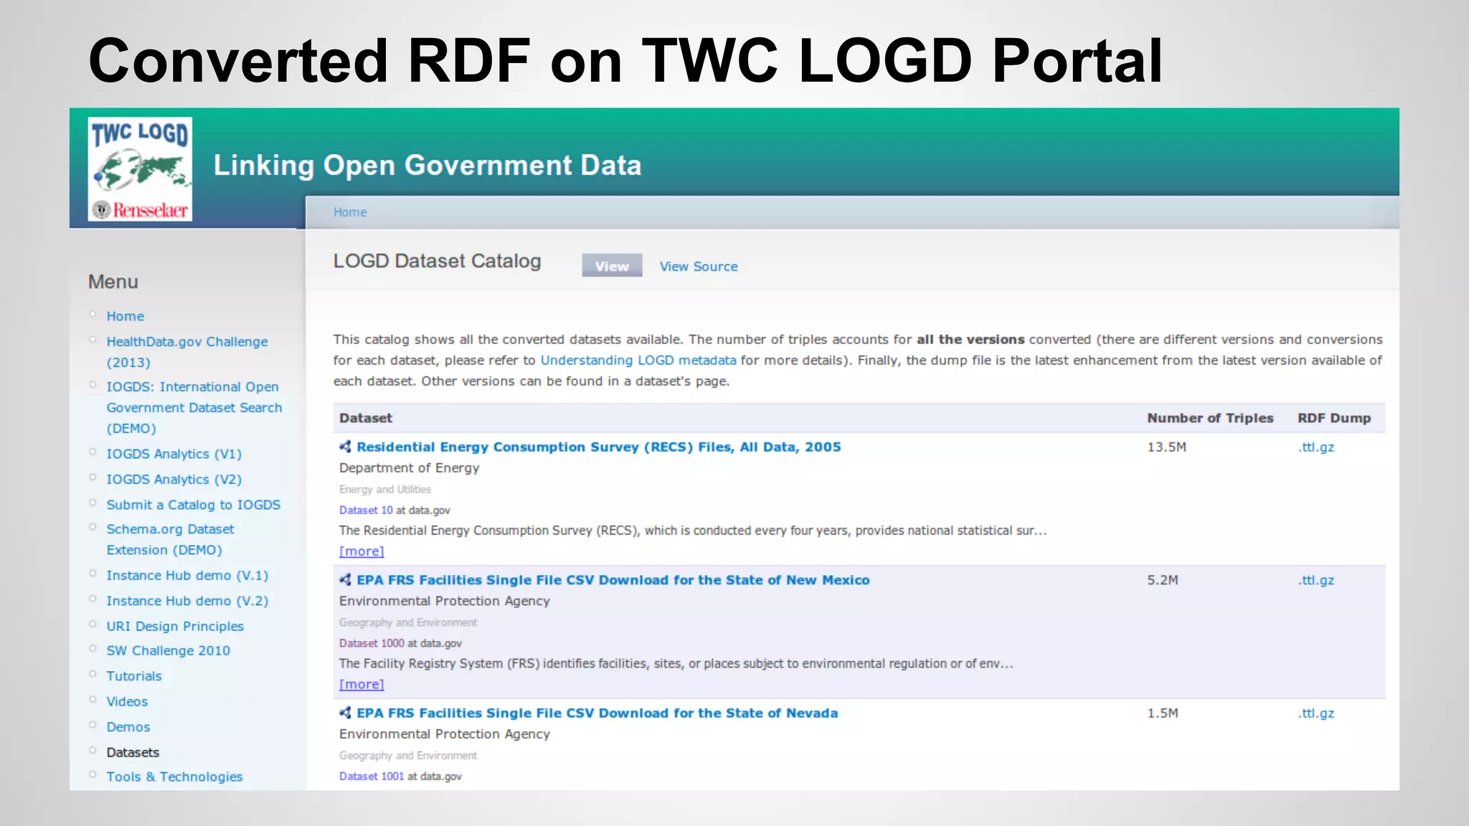This screenshot has width=1469, height=826.
Task: Click the Number of Triples column header
Action: 1210,418
